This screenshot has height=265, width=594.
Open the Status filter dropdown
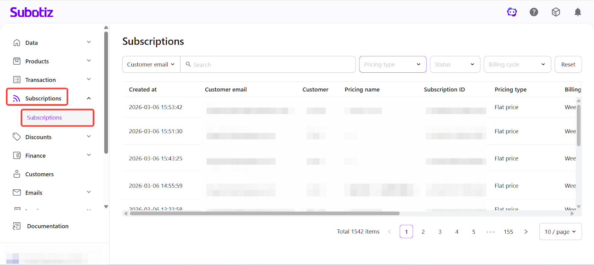(455, 65)
